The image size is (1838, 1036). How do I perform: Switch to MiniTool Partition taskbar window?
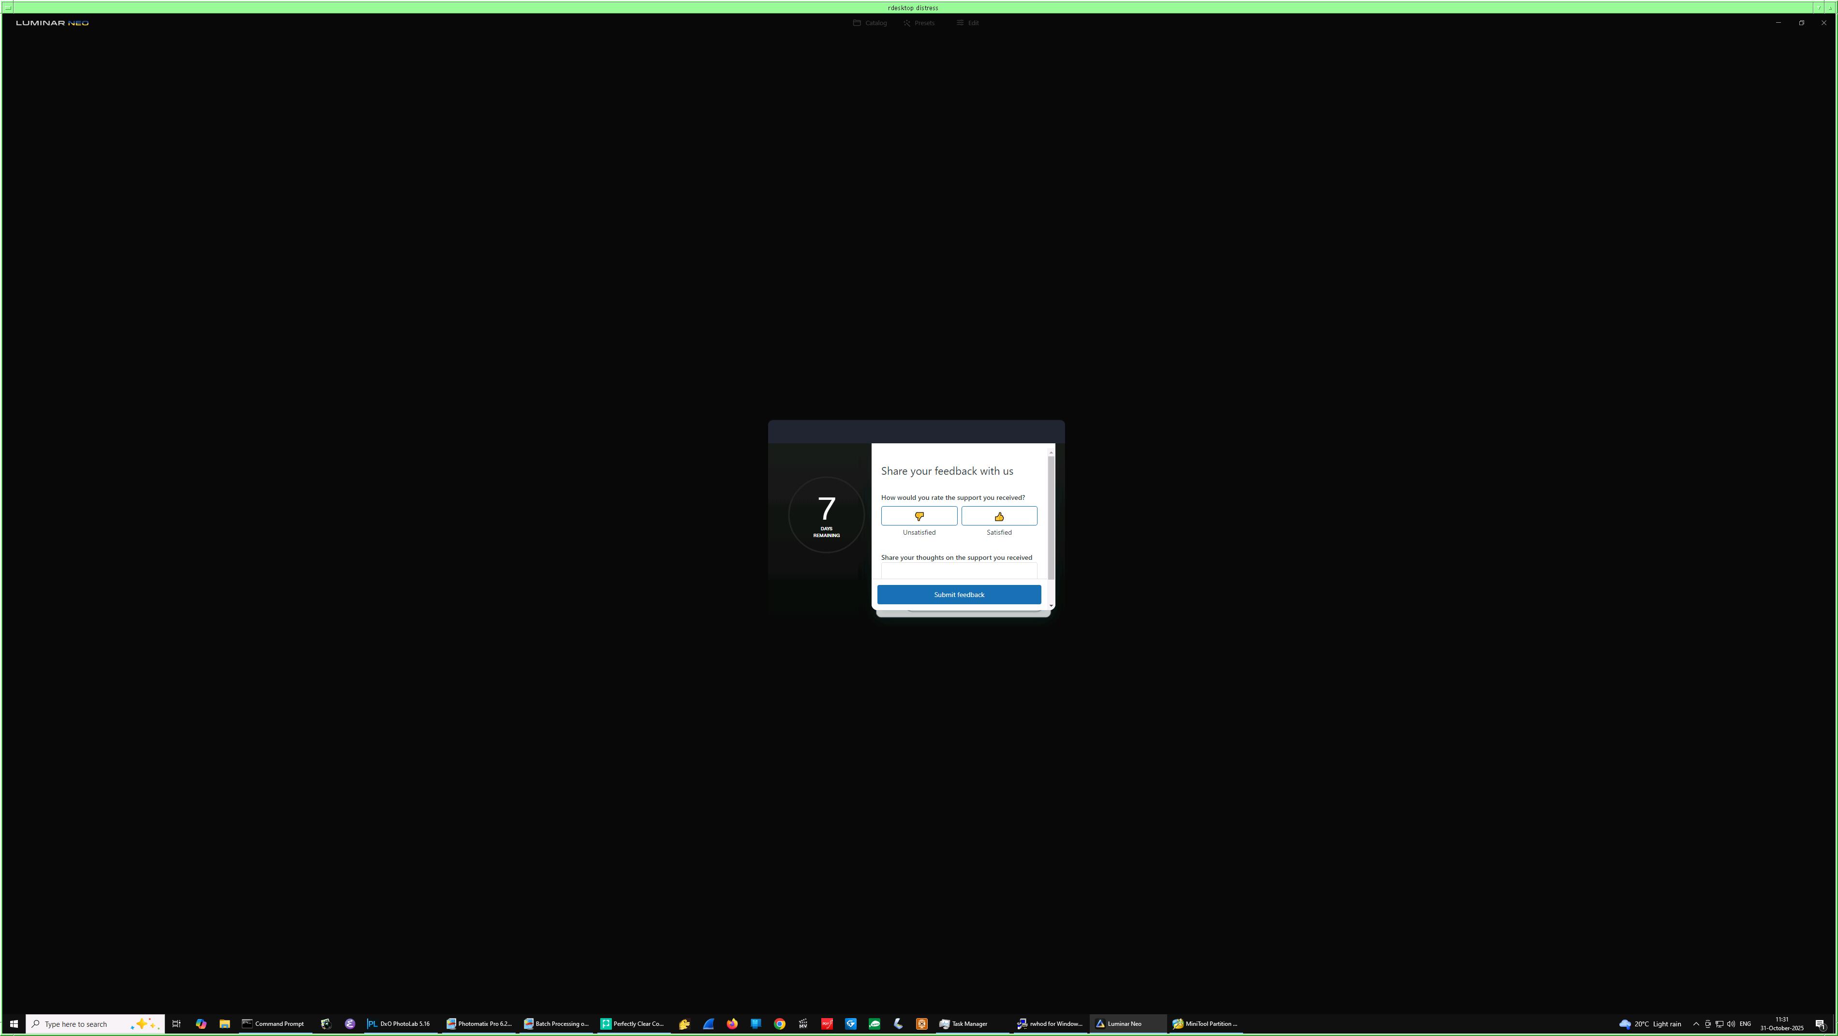[1206, 1024]
